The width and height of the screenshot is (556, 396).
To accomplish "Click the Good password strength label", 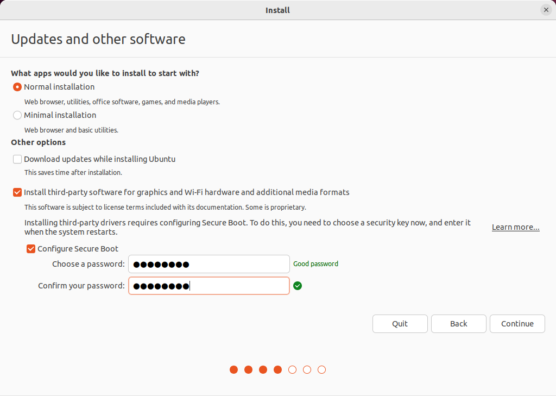I will [x=315, y=264].
